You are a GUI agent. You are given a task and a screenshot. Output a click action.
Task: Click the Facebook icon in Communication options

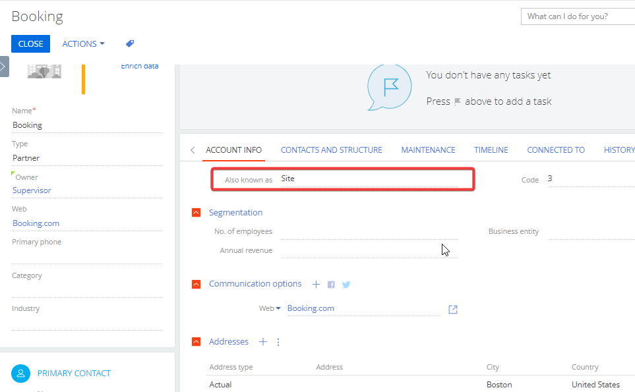click(331, 285)
